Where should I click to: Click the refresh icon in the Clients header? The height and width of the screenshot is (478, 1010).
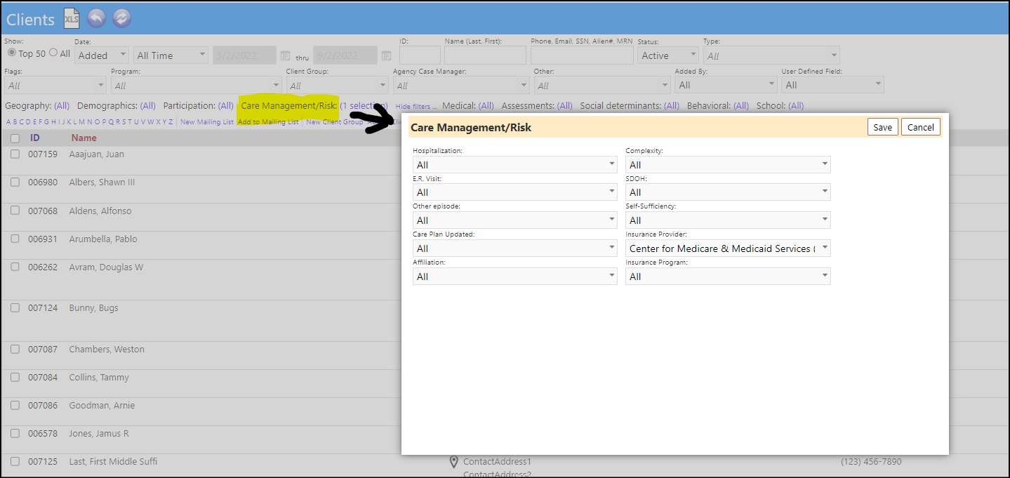[x=122, y=19]
